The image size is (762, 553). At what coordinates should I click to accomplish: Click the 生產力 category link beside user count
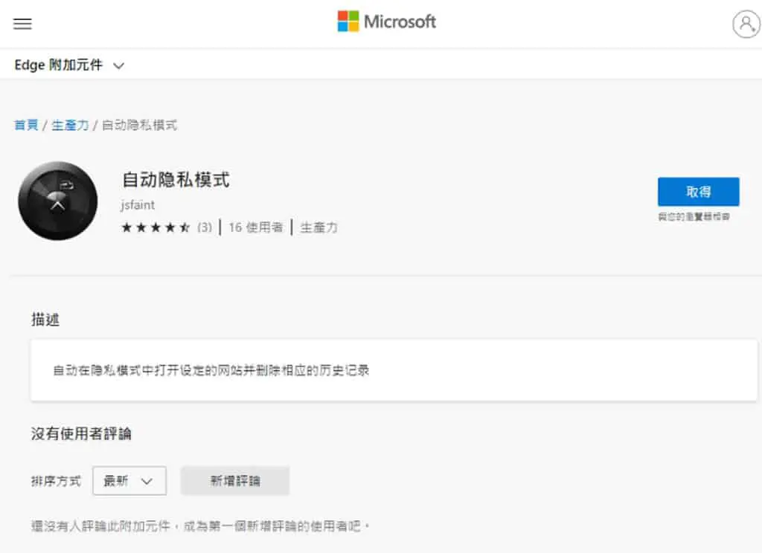tap(318, 227)
